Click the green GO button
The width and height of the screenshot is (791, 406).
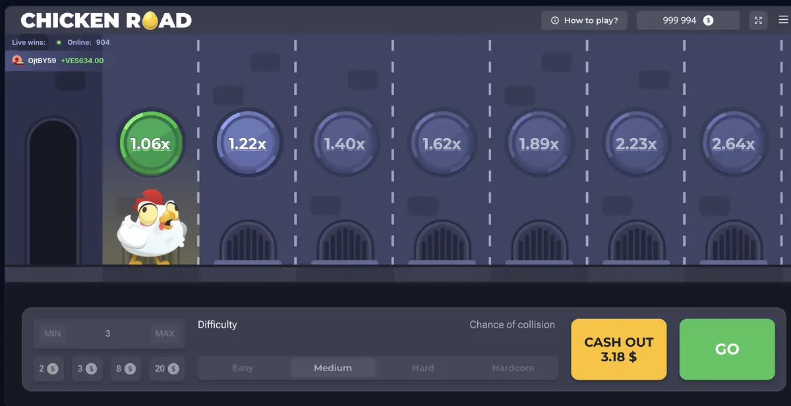727,349
